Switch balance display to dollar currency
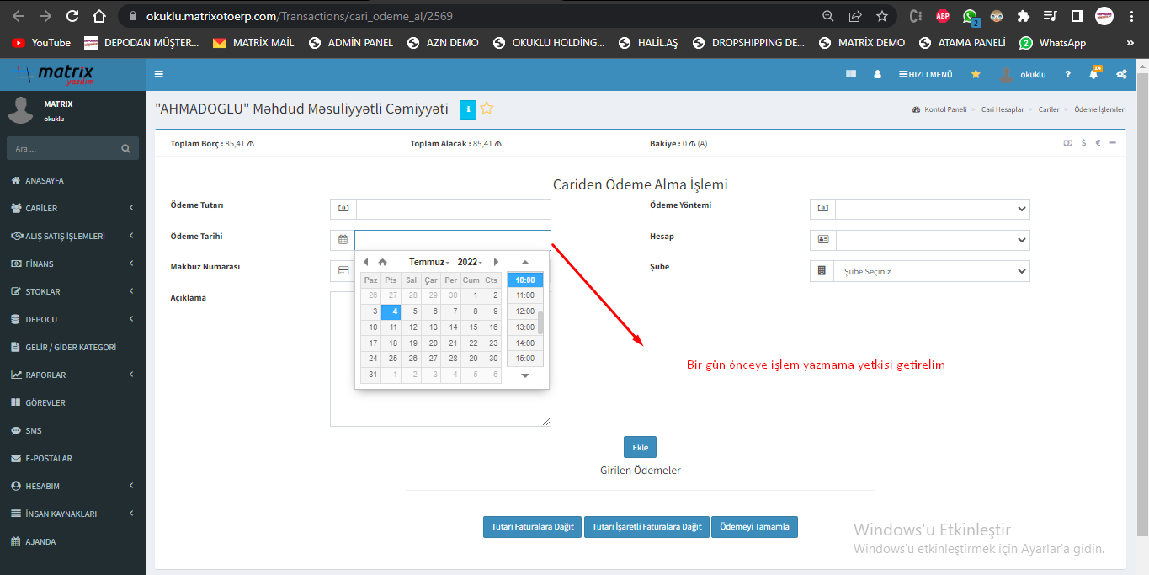This screenshot has height=575, width=1149. click(1084, 143)
